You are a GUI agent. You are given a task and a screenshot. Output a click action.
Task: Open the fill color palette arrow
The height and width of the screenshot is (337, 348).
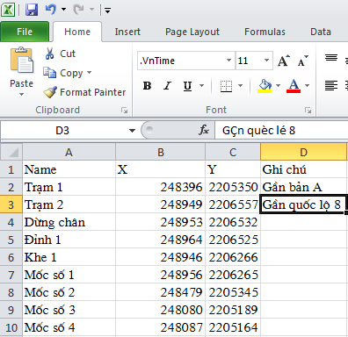[279, 86]
